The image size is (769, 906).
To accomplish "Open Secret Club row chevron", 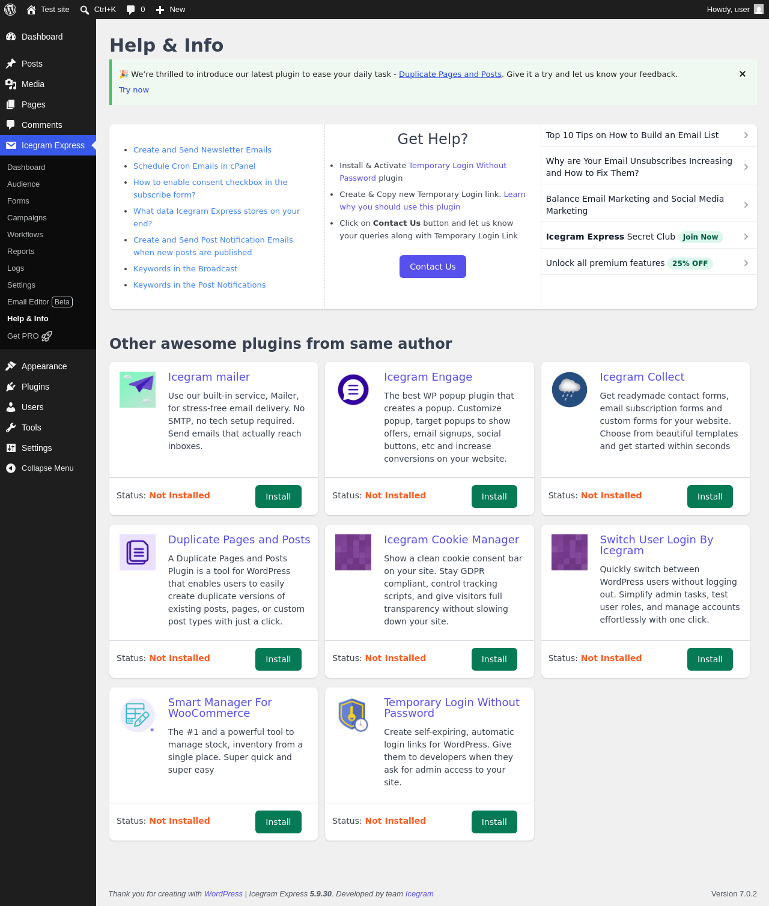I will coord(746,237).
